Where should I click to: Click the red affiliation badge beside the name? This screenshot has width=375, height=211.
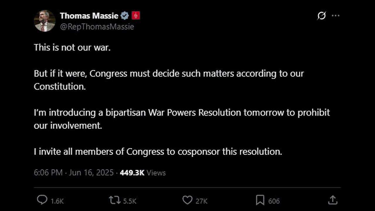pos(136,16)
